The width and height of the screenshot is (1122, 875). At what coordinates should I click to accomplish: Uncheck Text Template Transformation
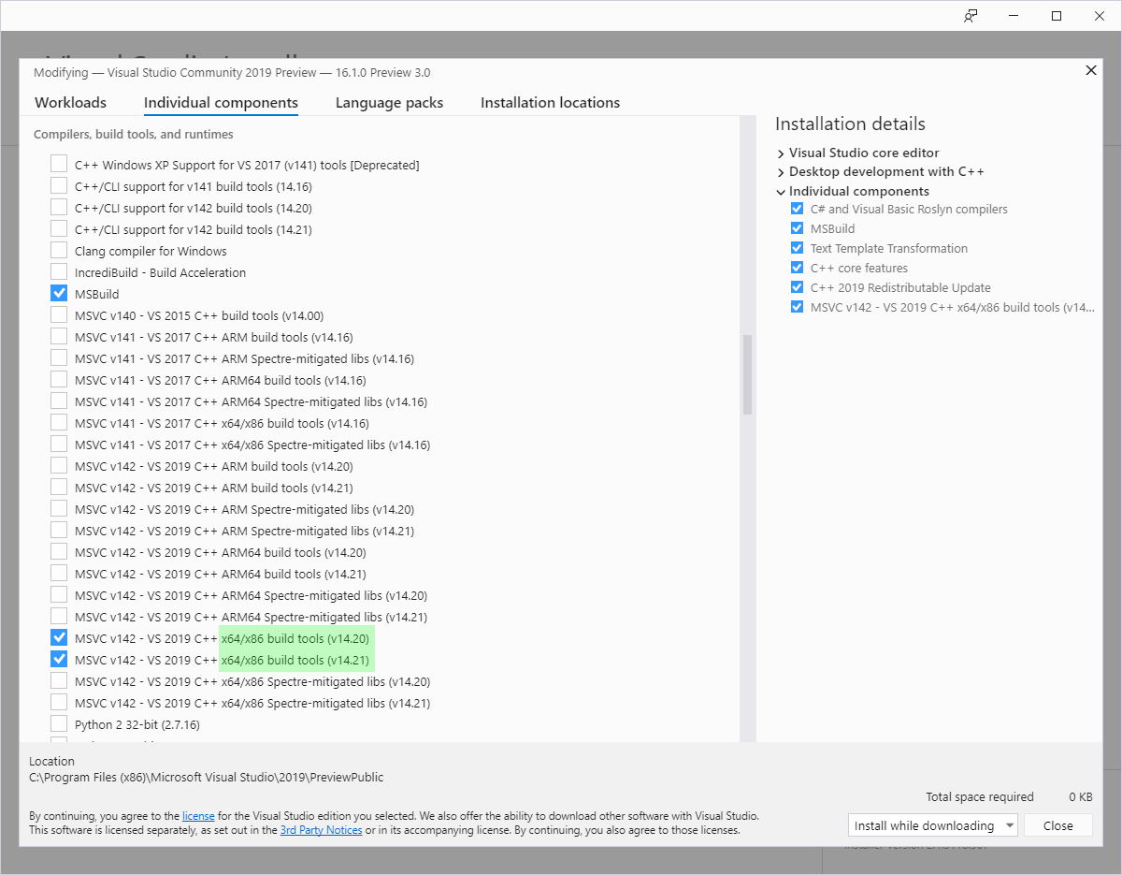pyautogui.click(x=797, y=248)
